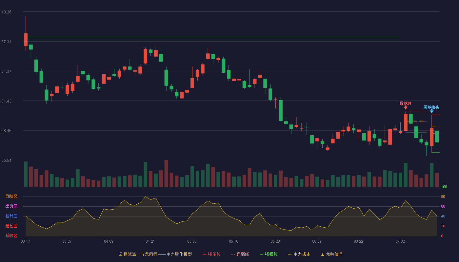Click the 05-06 date axis label
The height and width of the screenshot is (262, 459).
(192, 241)
